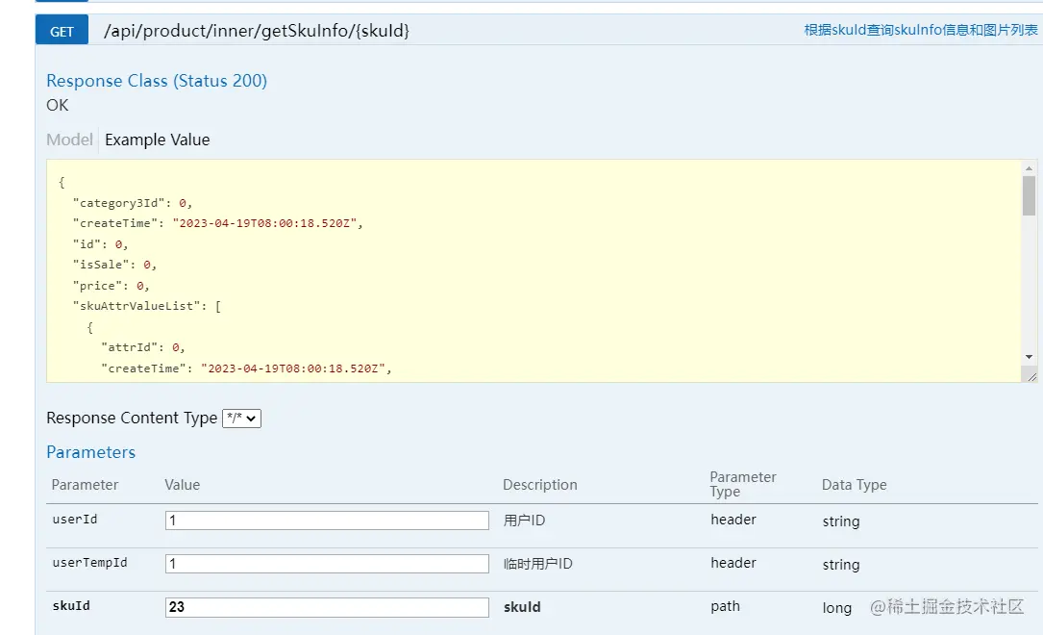Click the "path" parameter type cell
Screen dimensions: 1043x635
point(725,606)
